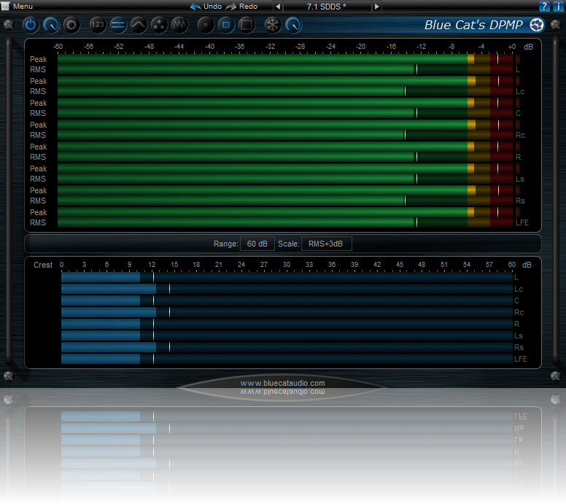
Task: Click the three-dots icon in toolbar
Action: coord(159,25)
